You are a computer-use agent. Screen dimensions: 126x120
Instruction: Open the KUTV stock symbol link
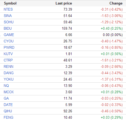coord(8,54)
